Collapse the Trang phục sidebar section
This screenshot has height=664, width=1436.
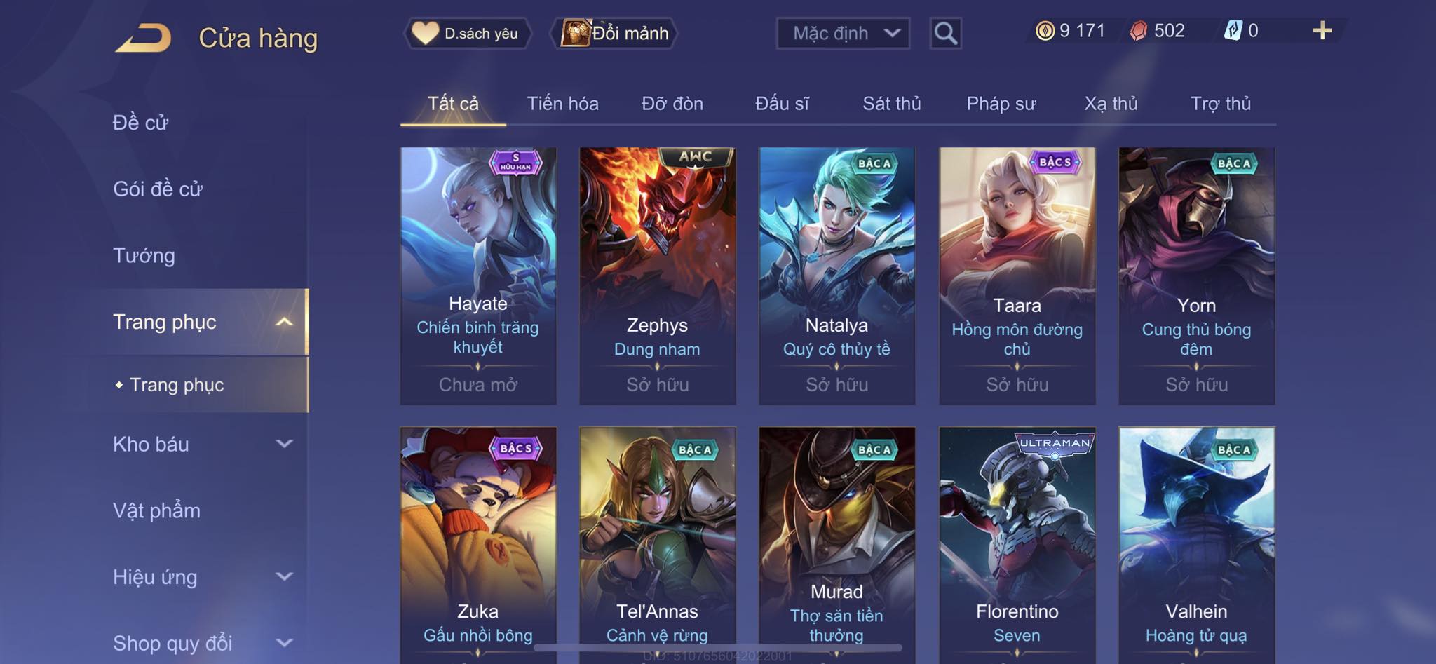284,322
